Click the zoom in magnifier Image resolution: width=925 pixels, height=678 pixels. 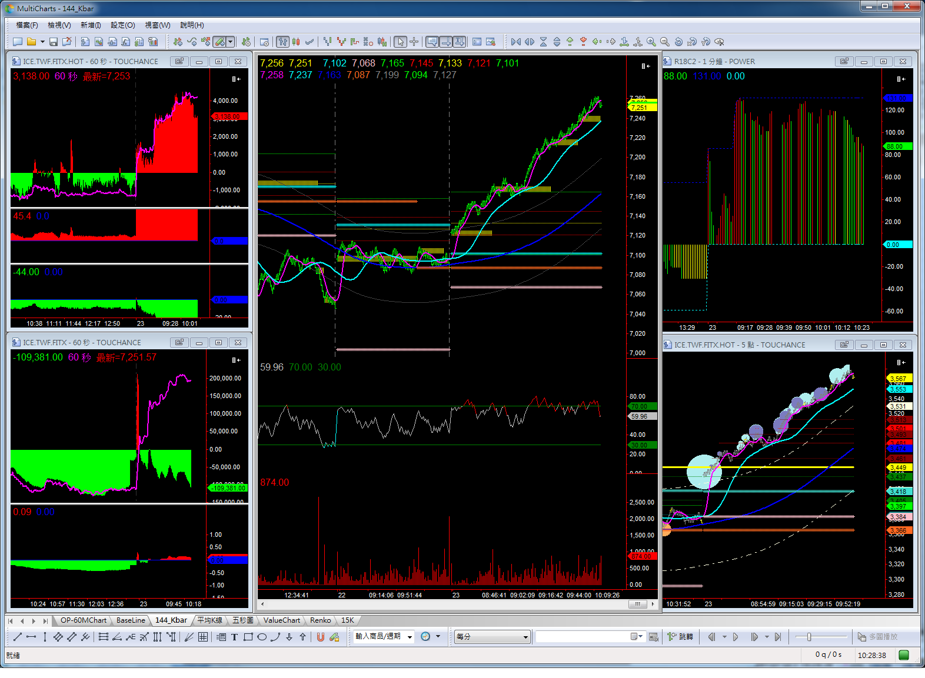pos(651,42)
